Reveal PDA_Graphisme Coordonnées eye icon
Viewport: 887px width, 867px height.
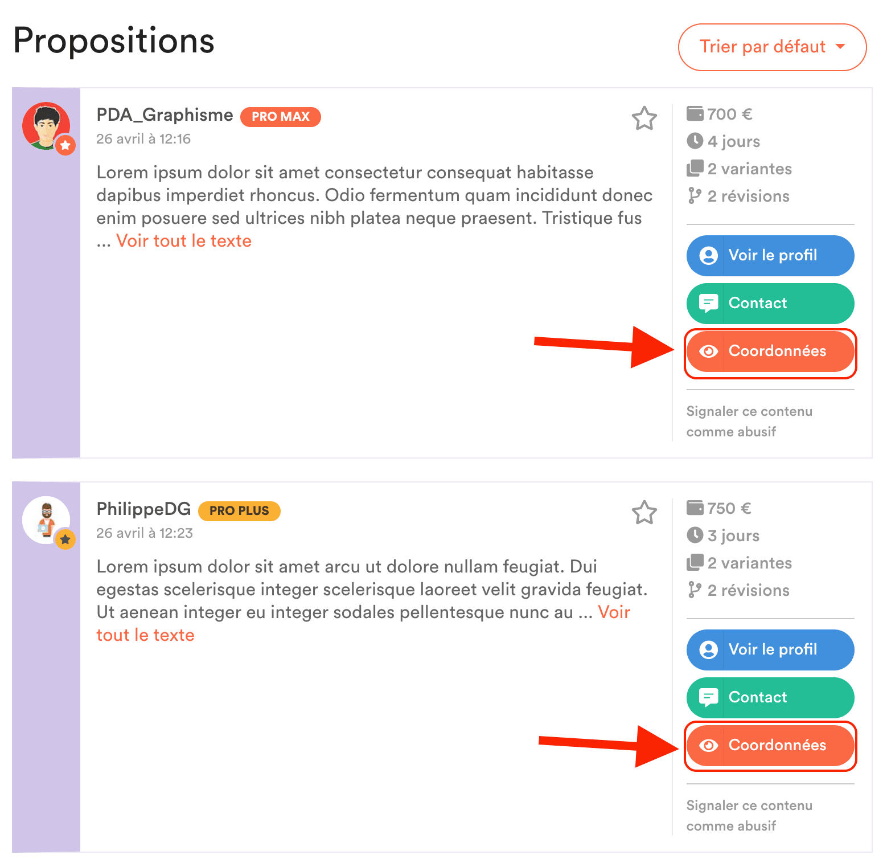[708, 351]
